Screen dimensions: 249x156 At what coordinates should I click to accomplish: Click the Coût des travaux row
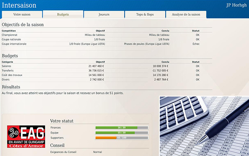(107, 75)
